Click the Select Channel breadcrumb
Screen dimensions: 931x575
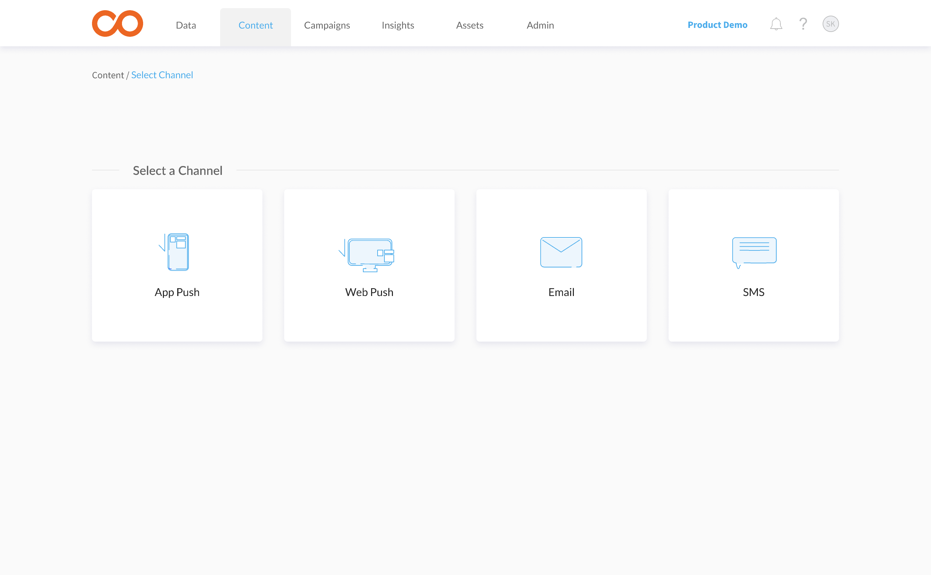[x=162, y=75]
